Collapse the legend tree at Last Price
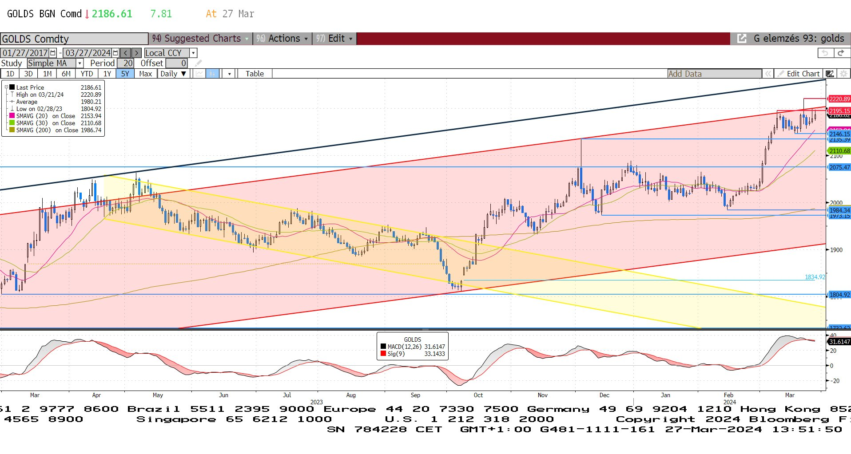 (x=6, y=87)
